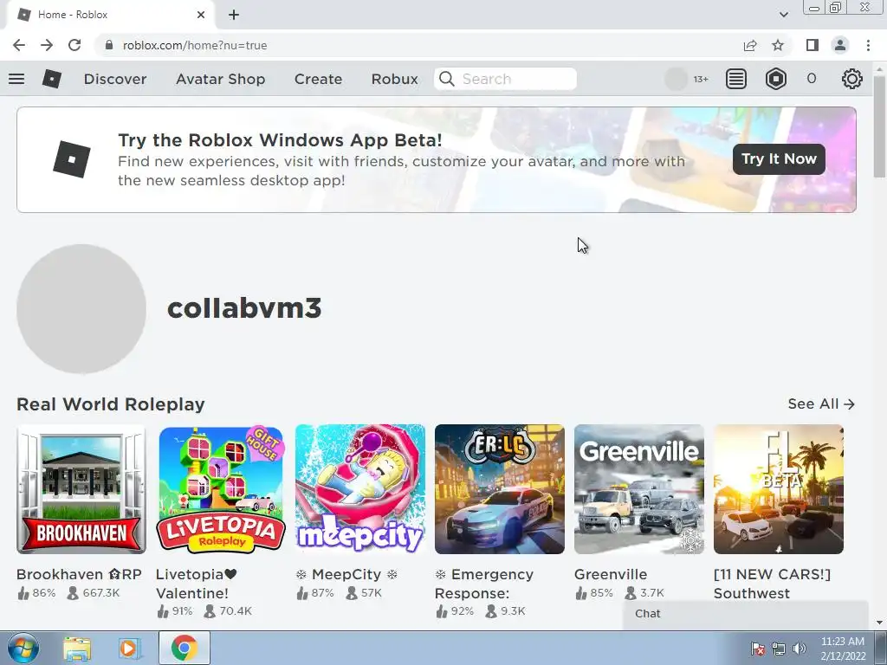Click the browser address bar URL
This screenshot has width=887, height=665.
click(x=195, y=45)
